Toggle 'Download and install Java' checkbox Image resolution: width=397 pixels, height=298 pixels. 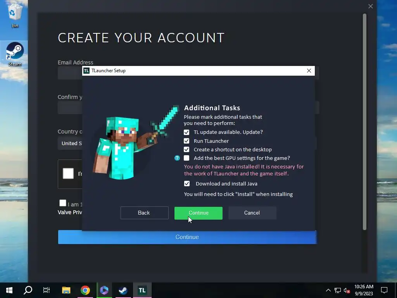(186, 184)
